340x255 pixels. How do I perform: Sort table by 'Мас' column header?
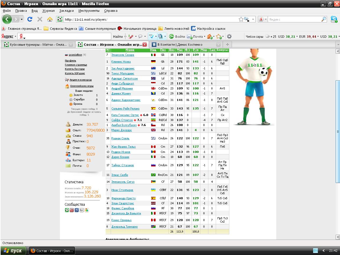(179, 50)
